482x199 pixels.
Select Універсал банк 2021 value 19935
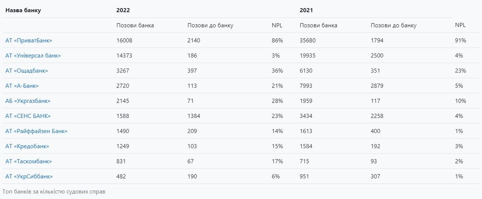308,56
